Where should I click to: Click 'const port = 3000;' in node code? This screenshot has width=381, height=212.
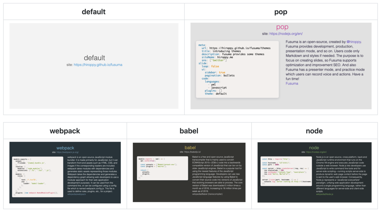pyautogui.click(x=271, y=165)
